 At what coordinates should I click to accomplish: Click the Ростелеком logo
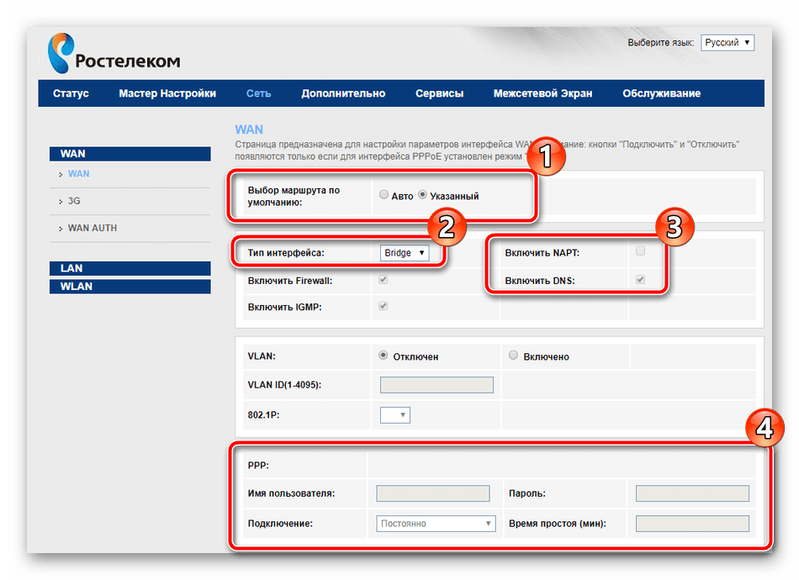pyautogui.click(x=114, y=54)
